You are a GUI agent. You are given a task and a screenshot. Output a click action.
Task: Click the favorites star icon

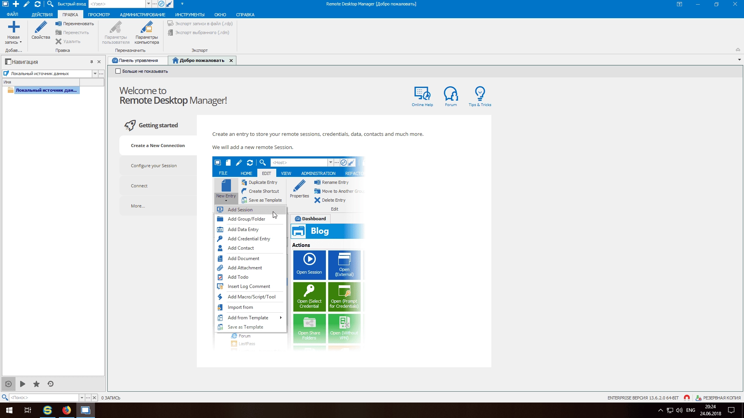(36, 384)
